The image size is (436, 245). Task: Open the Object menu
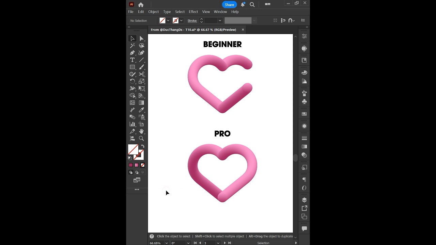click(154, 12)
